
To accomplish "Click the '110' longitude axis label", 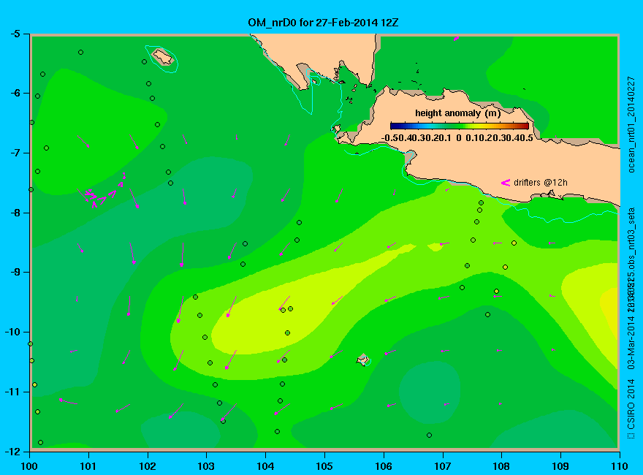I will point(619,466).
